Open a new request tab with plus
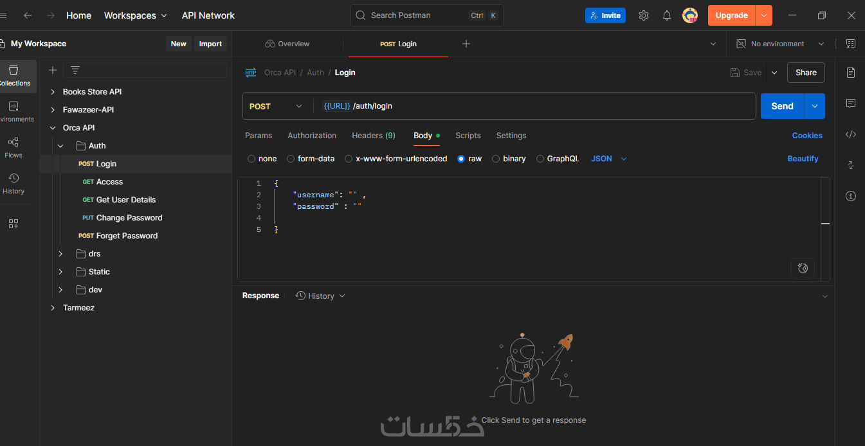Viewport: 865px width, 446px height. [x=466, y=44]
